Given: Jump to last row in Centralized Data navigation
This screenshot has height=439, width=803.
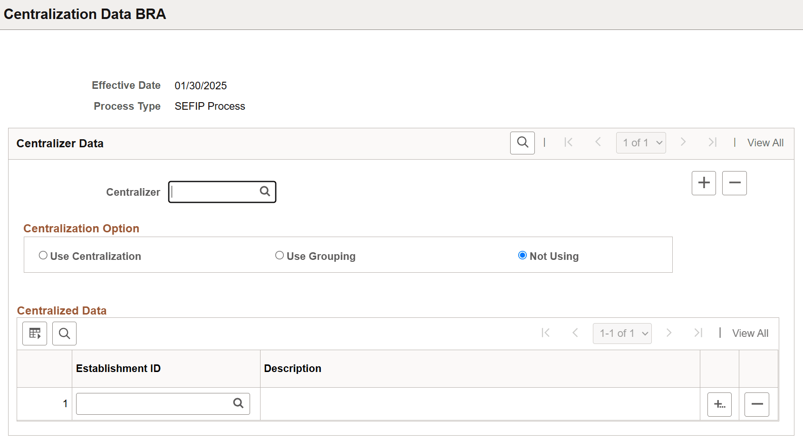Looking at the screenshot, I should tap(698, 333).
